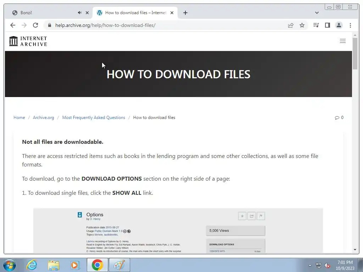Close the Bonzi! tab
Viewport: 363px width, 272px height.
click(x=87, y=13)
